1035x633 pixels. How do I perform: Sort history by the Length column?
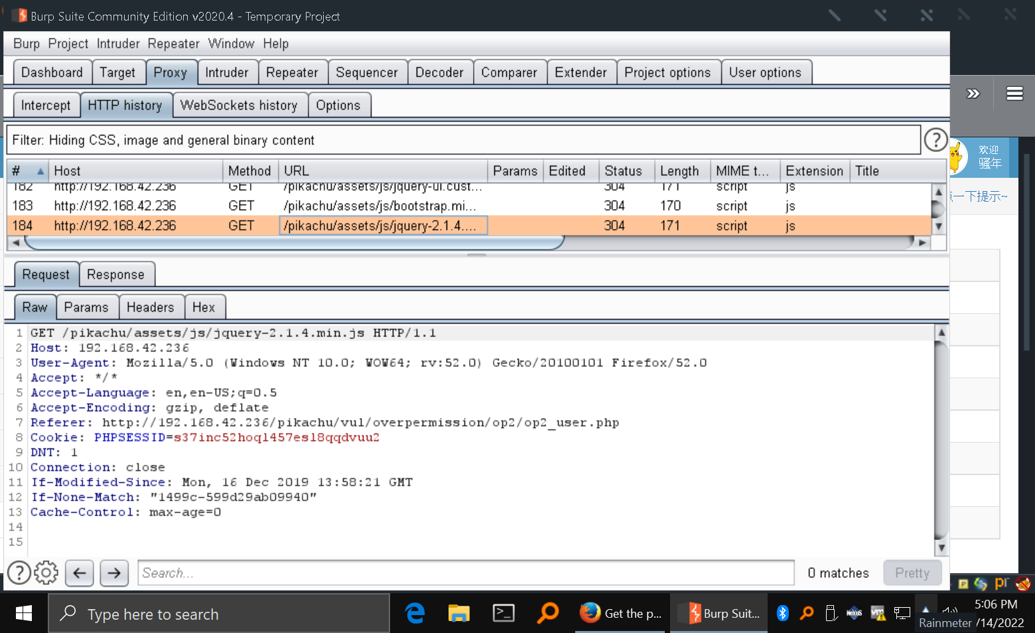(x=682, y=171)
